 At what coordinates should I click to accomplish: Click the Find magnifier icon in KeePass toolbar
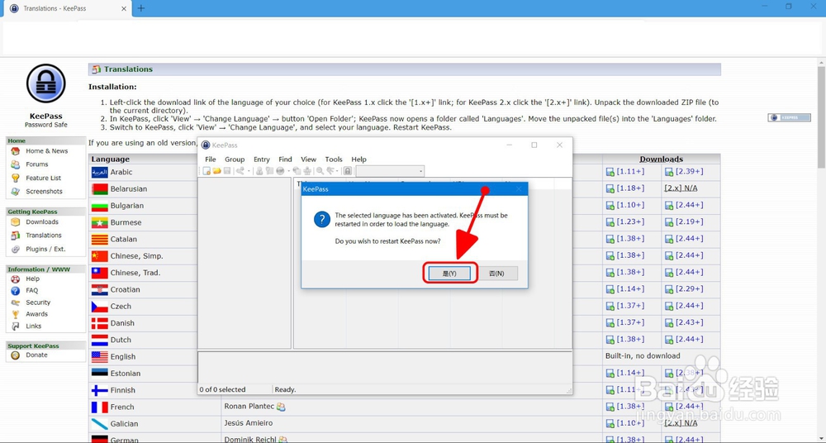pyautogui.click(x=320, y=171)
